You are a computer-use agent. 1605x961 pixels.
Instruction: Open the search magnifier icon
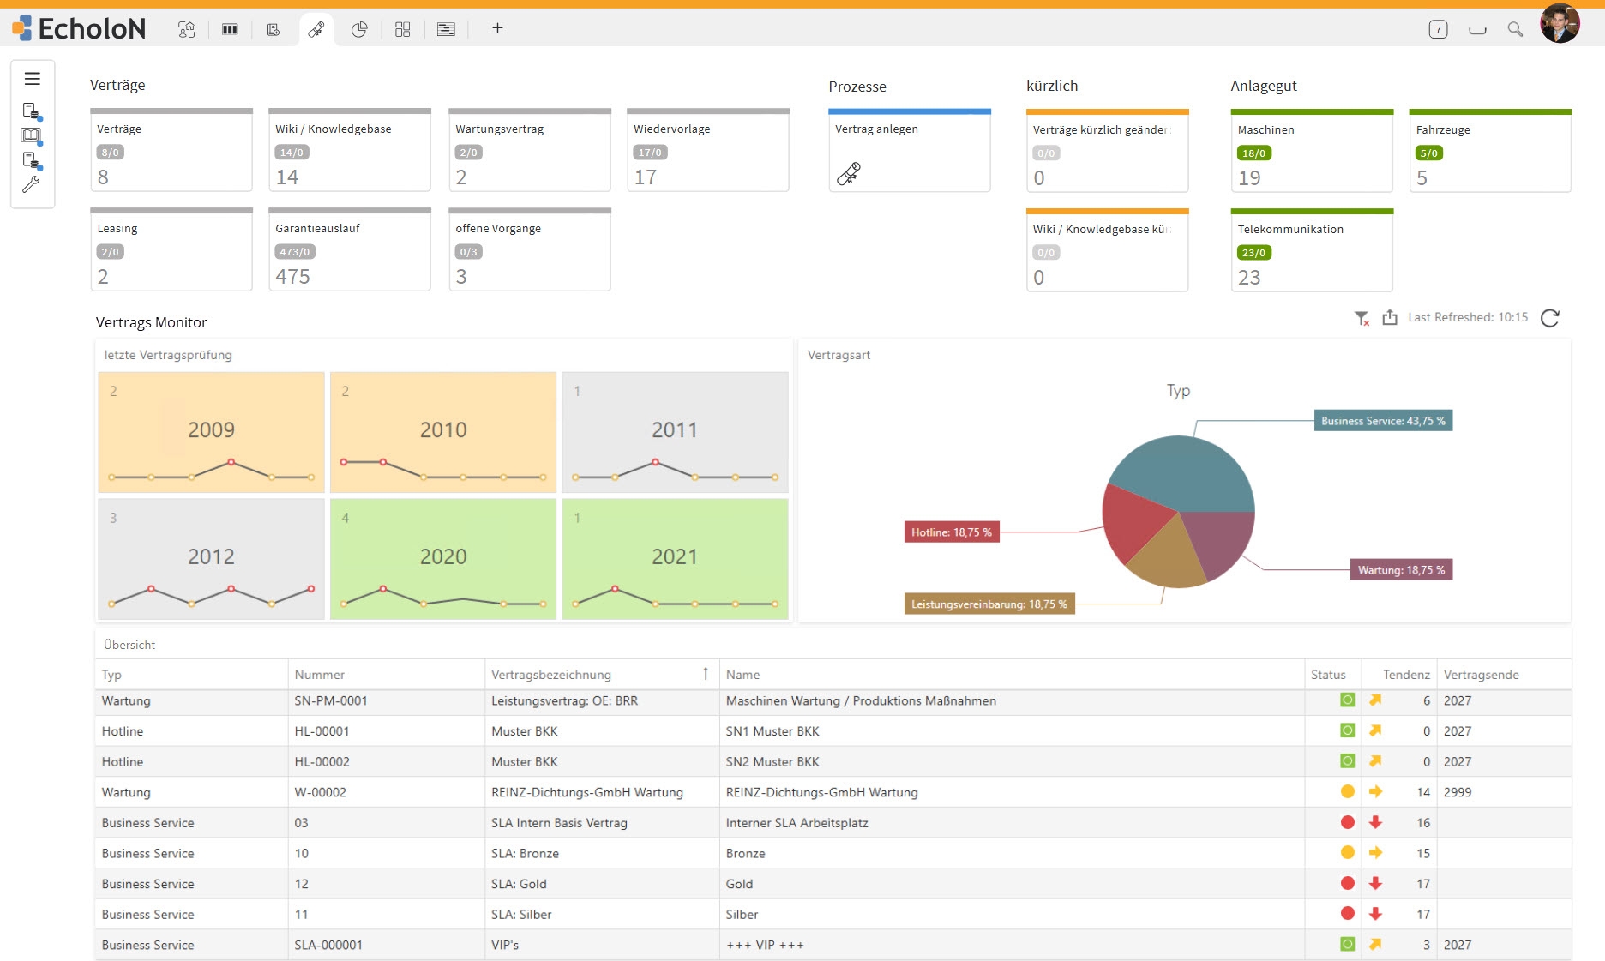[x=1515, y=29]
